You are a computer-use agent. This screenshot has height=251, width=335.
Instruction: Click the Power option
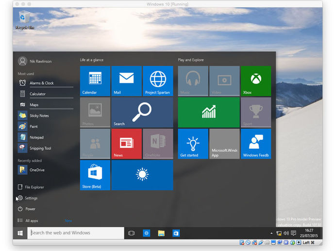[x=27, y=209]
